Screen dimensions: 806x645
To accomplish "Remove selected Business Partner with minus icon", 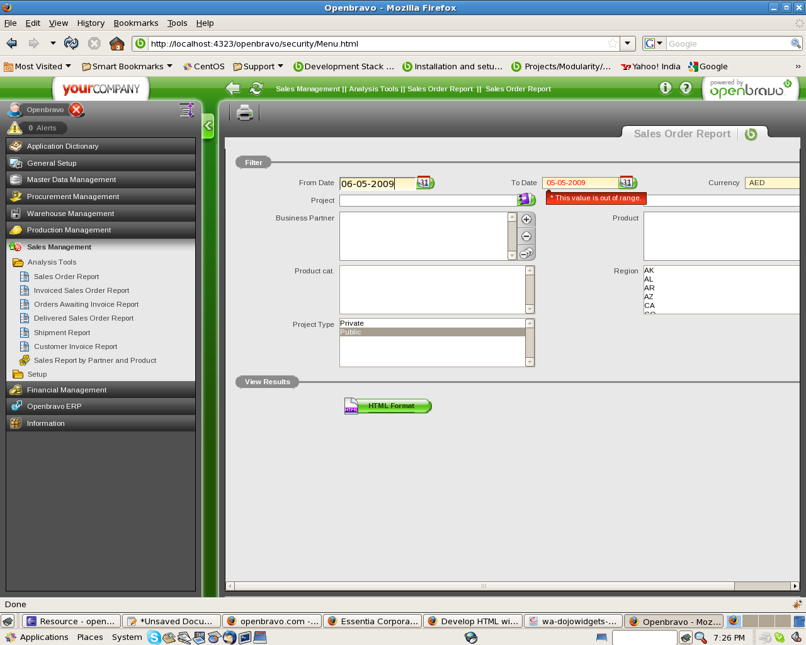I will point(526,237).
